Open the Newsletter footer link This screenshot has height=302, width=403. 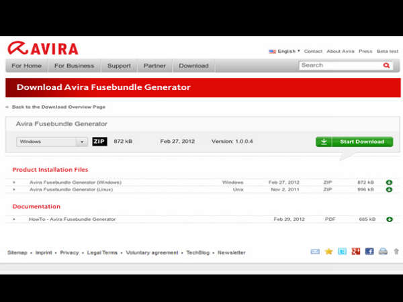pyautogui.click(x=231, y=253)
